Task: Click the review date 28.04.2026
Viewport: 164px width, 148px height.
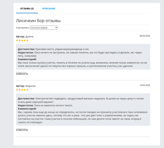Action: click(145, 36)
